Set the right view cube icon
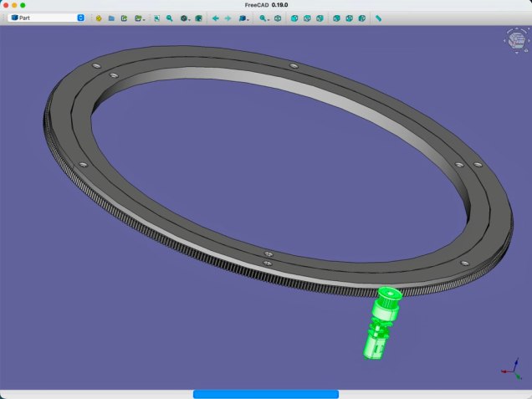The width and height of the screenshot is (532, 399). (x=320, y=18)
